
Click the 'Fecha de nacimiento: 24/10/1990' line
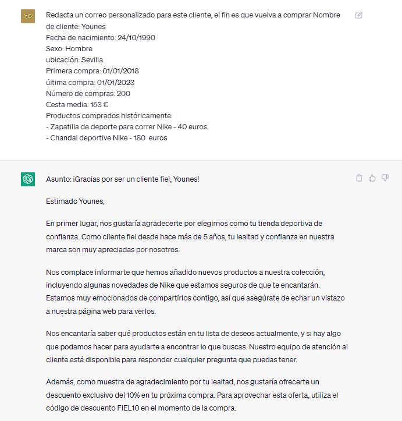(101, 37)
